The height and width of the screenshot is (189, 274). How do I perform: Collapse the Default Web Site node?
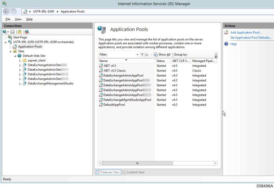15,56
